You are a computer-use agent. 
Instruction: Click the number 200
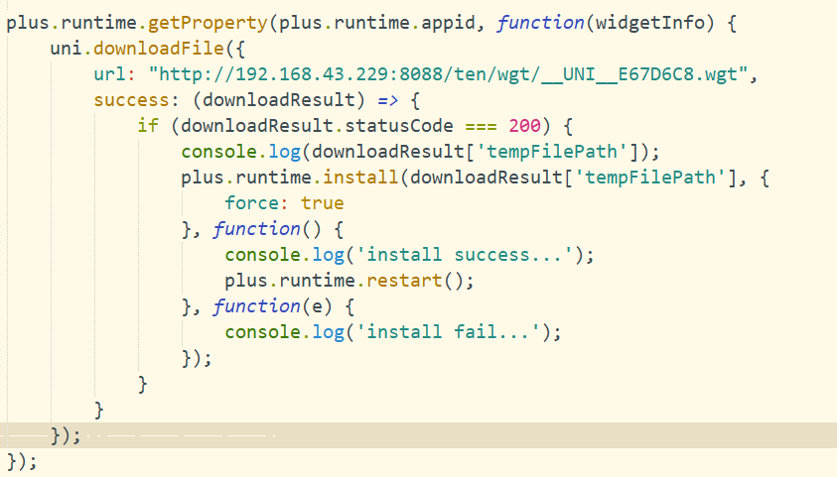[x=524, y=126]
